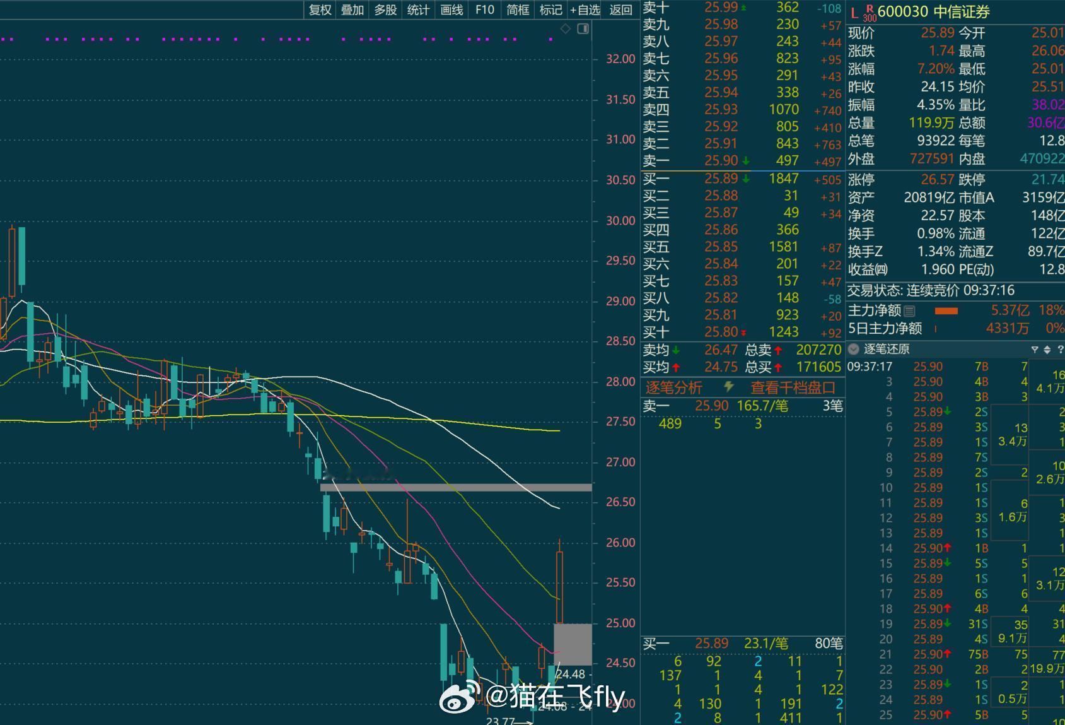
Task: Open help via the ? icon in 逐笔还原
Action: click(x=1060, y=349)
